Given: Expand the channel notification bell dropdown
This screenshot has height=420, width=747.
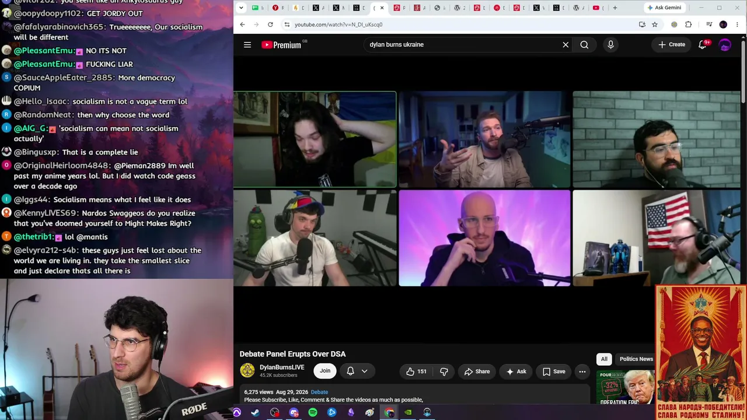Looking at the screenshot, I should point(357,371).
